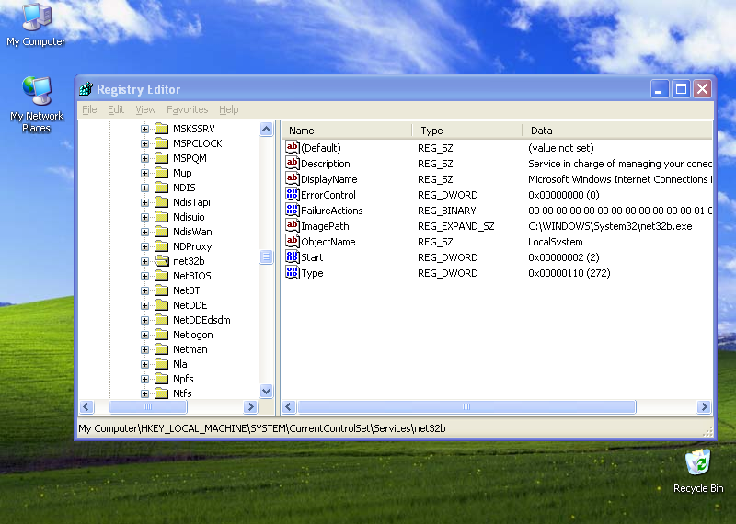Select the ImagePath value string icon

(x=292, y=225)
